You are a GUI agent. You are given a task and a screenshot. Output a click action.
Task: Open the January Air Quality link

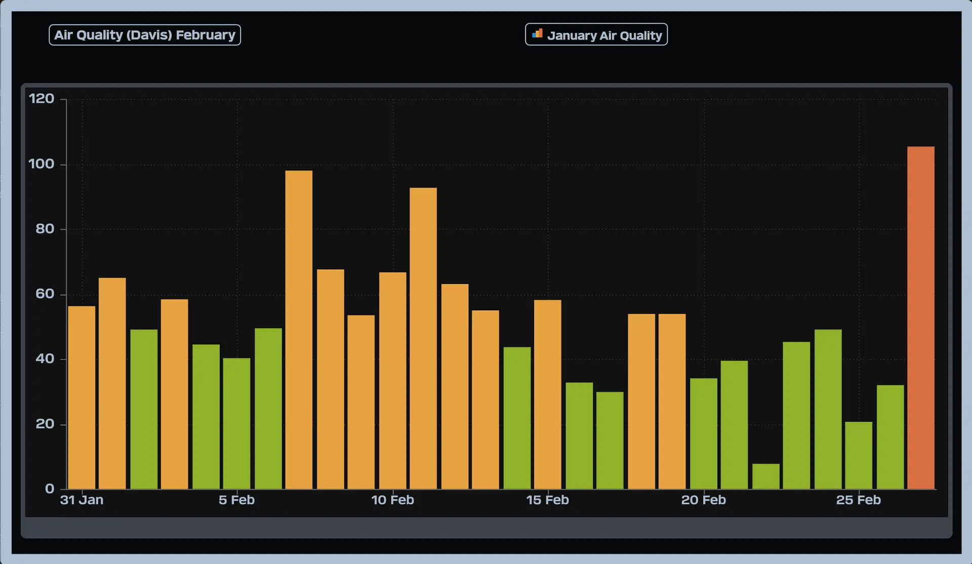coord(604,35)
